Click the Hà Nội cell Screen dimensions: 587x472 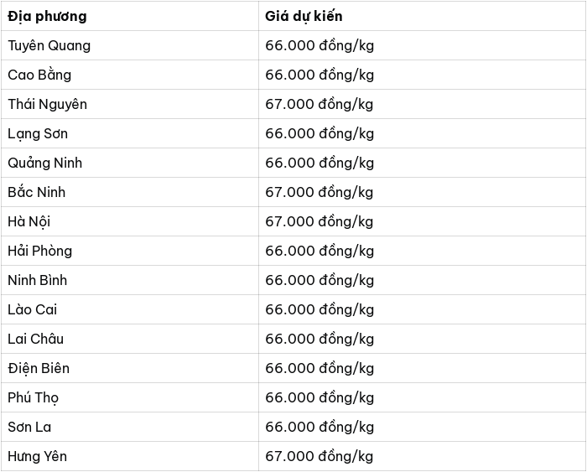coord(129,221)
